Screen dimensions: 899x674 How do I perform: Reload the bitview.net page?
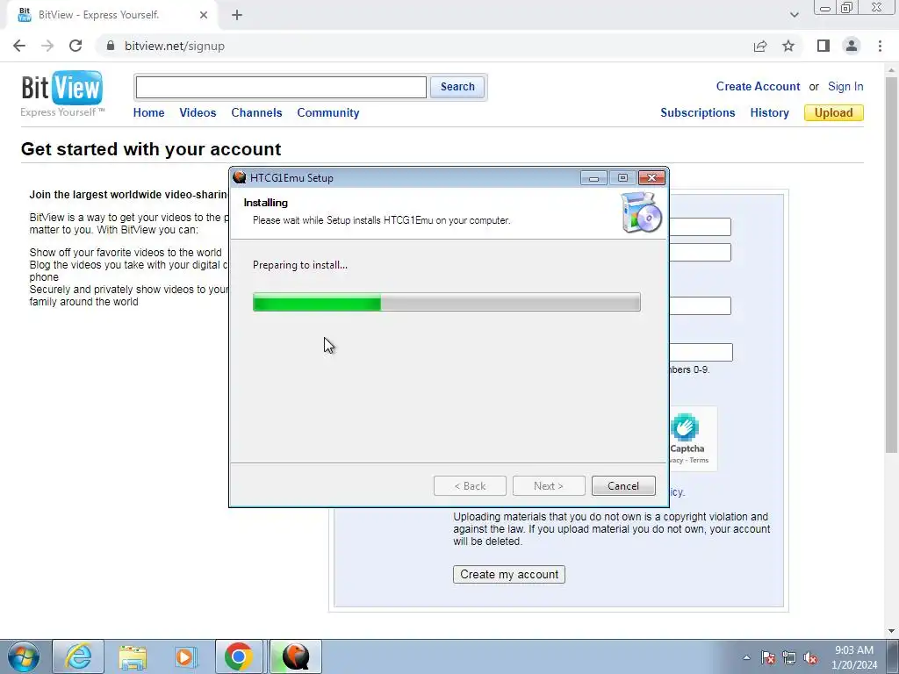(x=76, y=46)
